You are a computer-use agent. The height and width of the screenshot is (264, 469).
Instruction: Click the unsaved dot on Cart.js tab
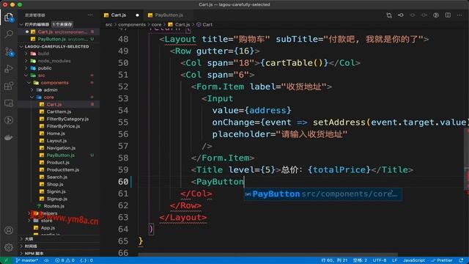click(137, 15)
